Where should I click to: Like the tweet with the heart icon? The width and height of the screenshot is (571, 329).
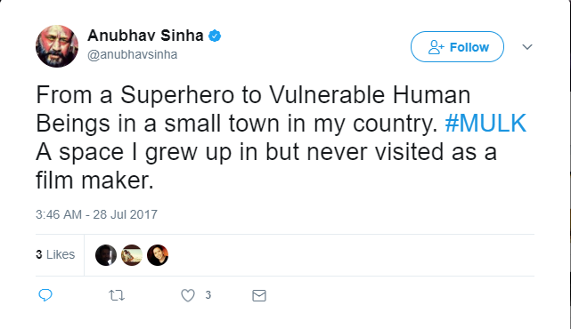pyautogui.click(x=188, y=295)
